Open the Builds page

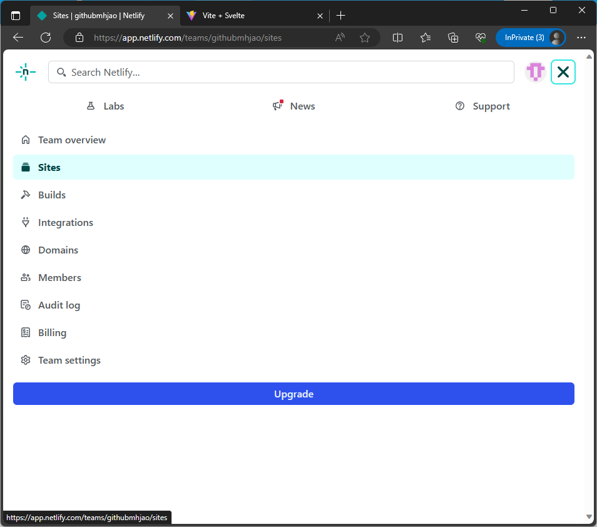point(293,195)
